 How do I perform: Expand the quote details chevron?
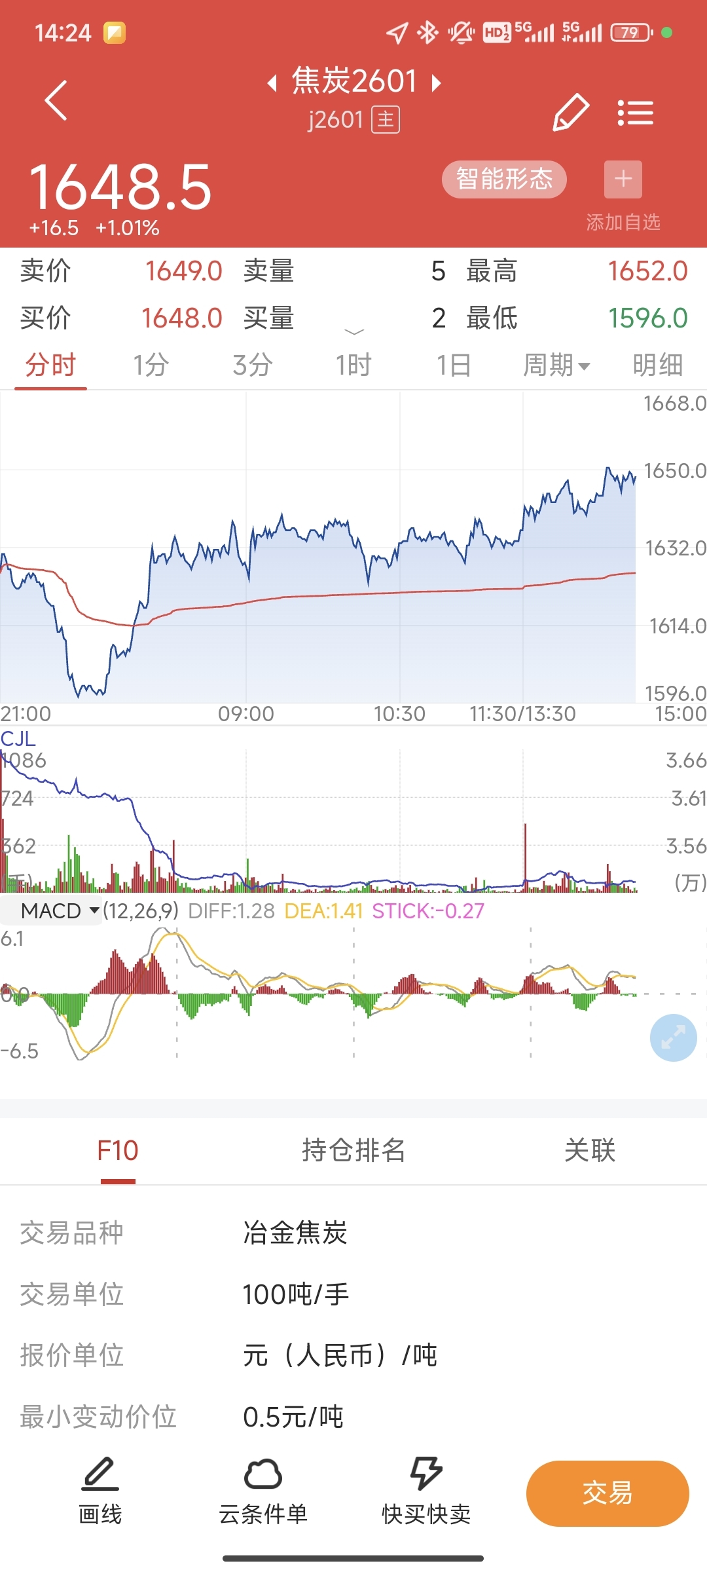tap(353, 332)
